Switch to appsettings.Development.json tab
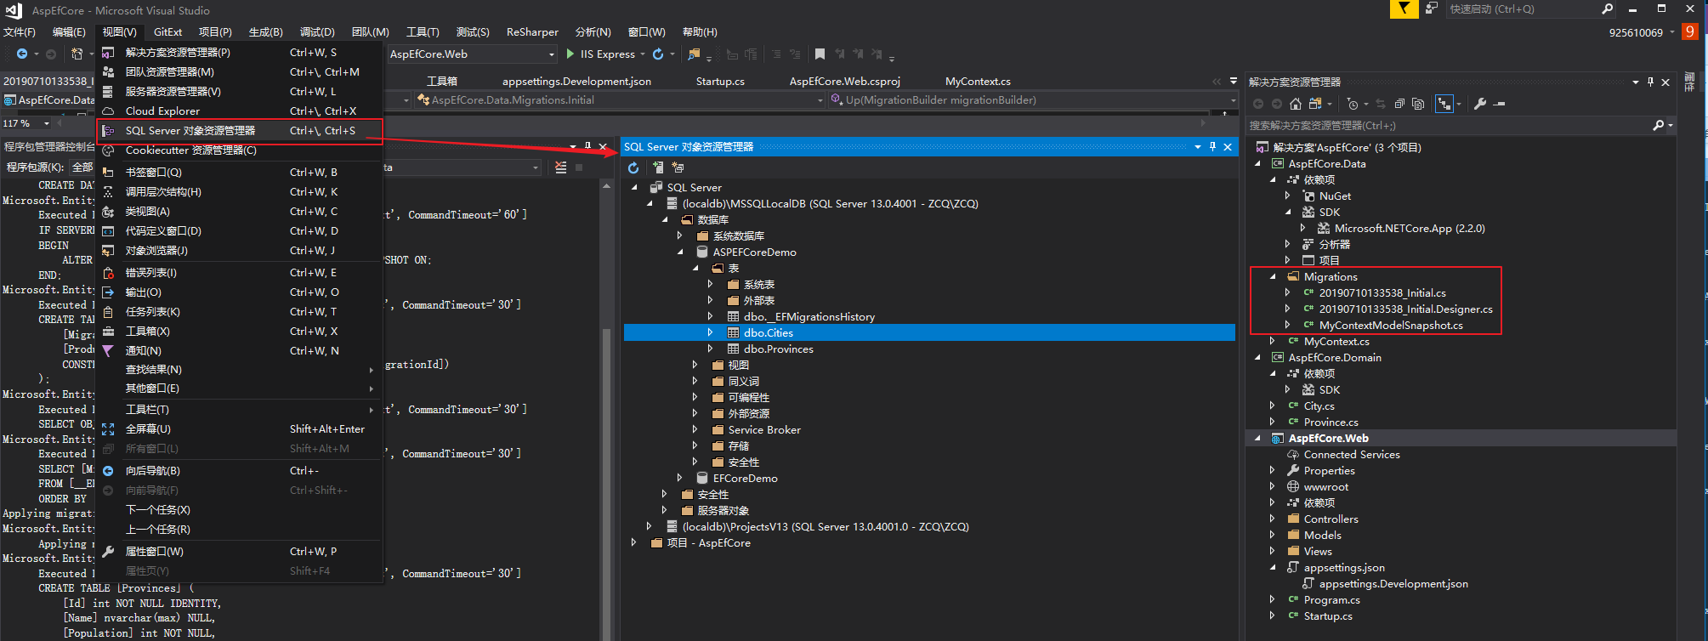Image resolution: width=1708 pixels, height=641 pixels. (x=576, y=82)
